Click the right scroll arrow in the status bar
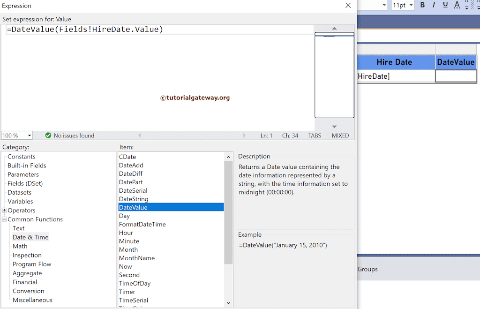The image size is (480, 309). pos(244,136)
